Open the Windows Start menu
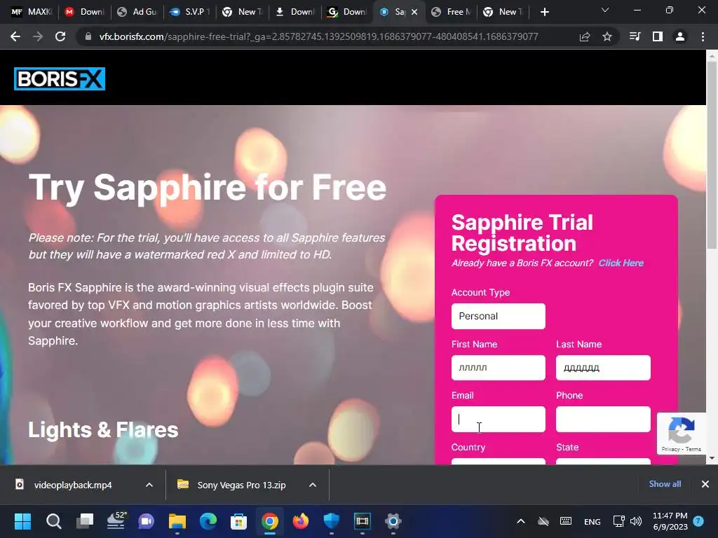This screenshot has height=538, width=718. [22, 521]
